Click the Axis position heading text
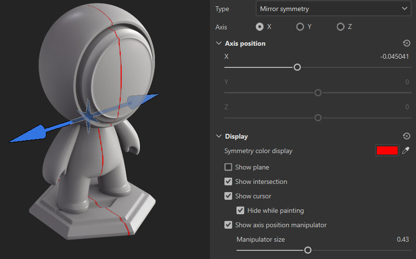Image resolution: width=416 pixels, height=259 pixels. click(x=245, y=43)
